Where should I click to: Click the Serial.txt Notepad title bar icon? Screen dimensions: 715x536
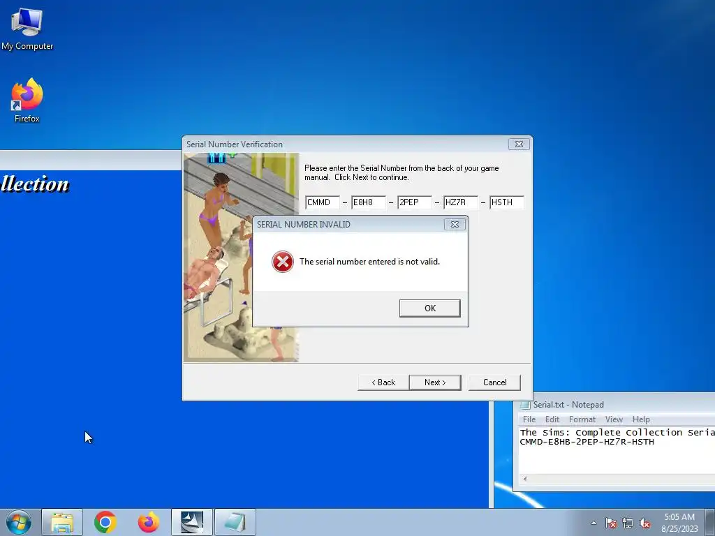(526, 405)
